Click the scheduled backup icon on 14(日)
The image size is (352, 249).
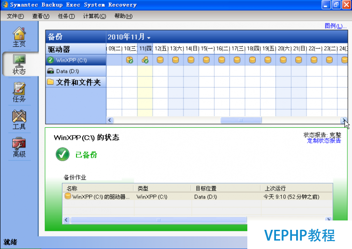click(191, 60)
